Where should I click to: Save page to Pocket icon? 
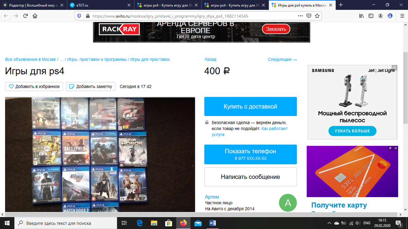[309, 16]
